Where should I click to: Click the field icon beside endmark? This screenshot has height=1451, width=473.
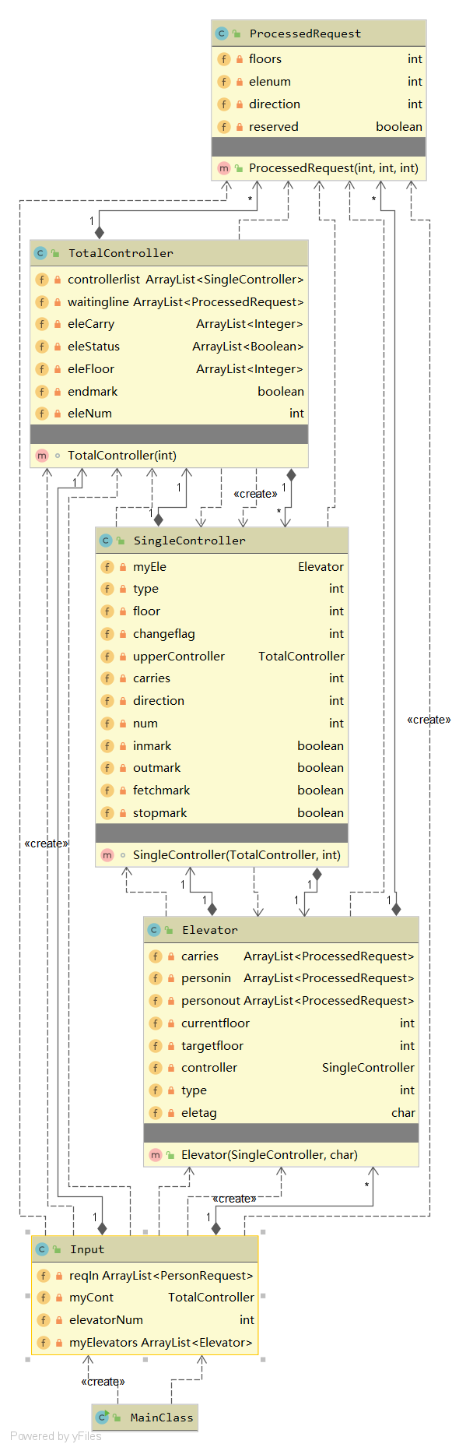point(42,392)
